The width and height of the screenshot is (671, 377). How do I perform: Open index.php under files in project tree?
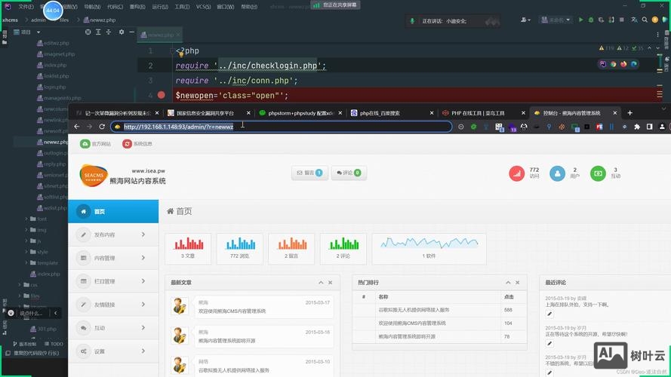51,65
